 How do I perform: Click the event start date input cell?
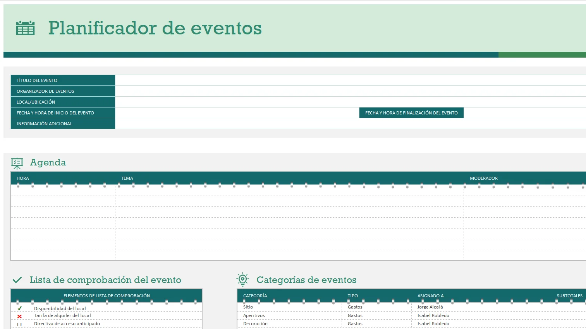tap(237, 113)
